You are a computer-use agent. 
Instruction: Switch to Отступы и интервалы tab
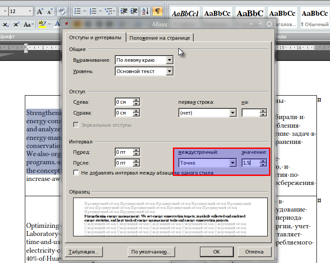click(x=95, y=37)
